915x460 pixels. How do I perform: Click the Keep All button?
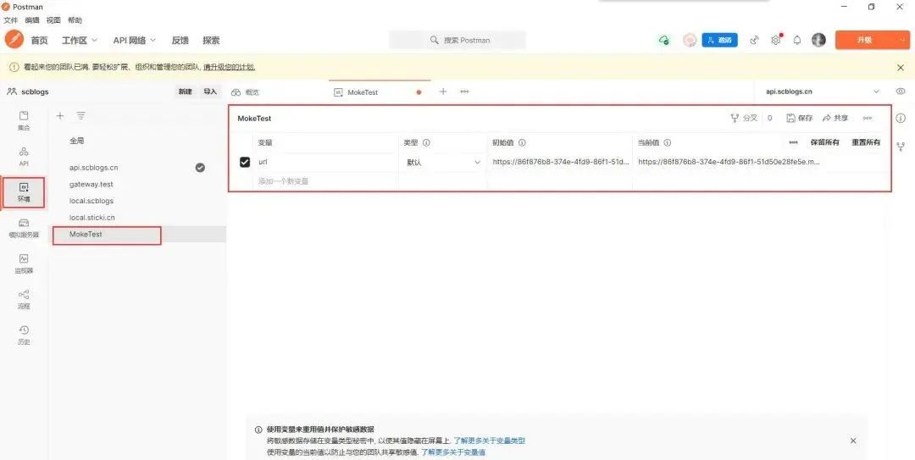(x=824, y=142)
